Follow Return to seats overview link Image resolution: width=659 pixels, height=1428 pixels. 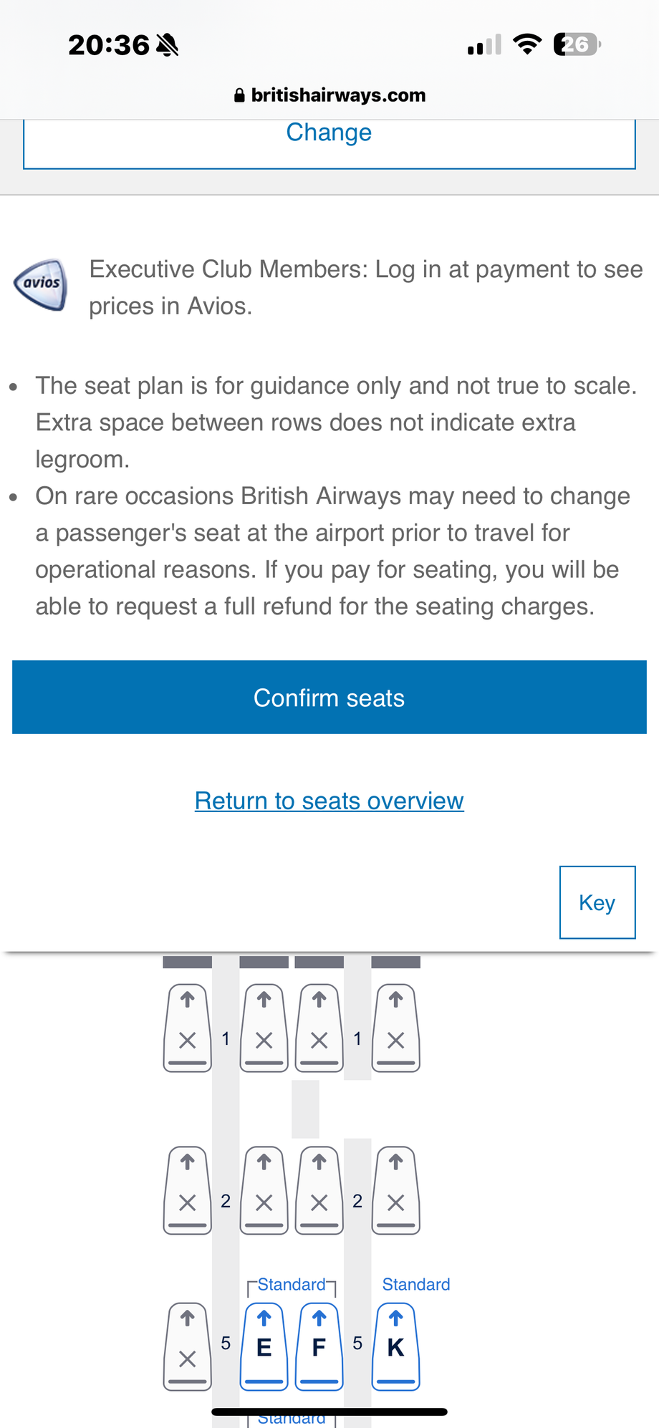click(329, 801)
